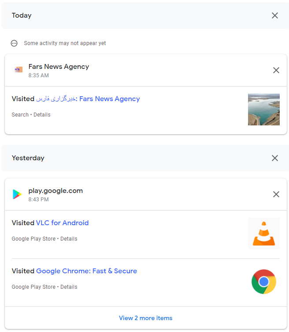Open the Google Chrome logo thumbnail
Viewport: 289px width, 332px height.
coord(263,282)
